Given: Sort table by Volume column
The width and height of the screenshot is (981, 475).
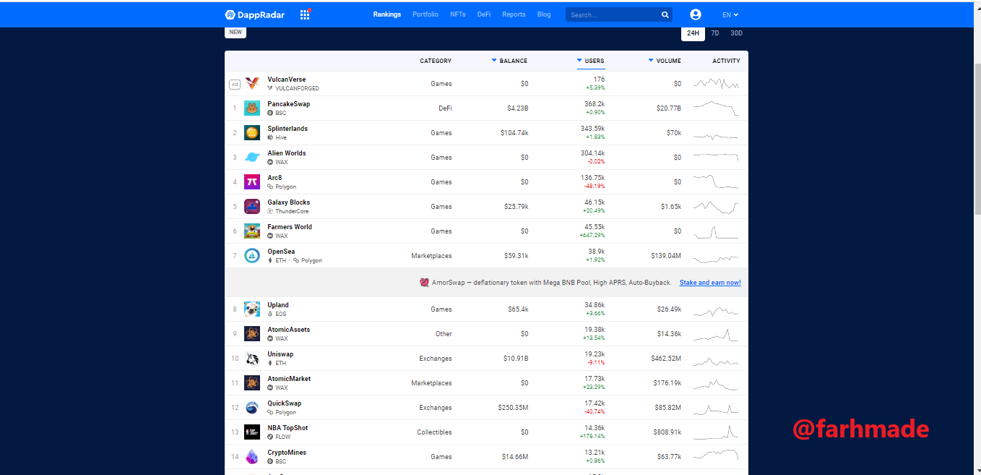Looking at the screenshot, I should pyautogui.click(x=665, y=61).
